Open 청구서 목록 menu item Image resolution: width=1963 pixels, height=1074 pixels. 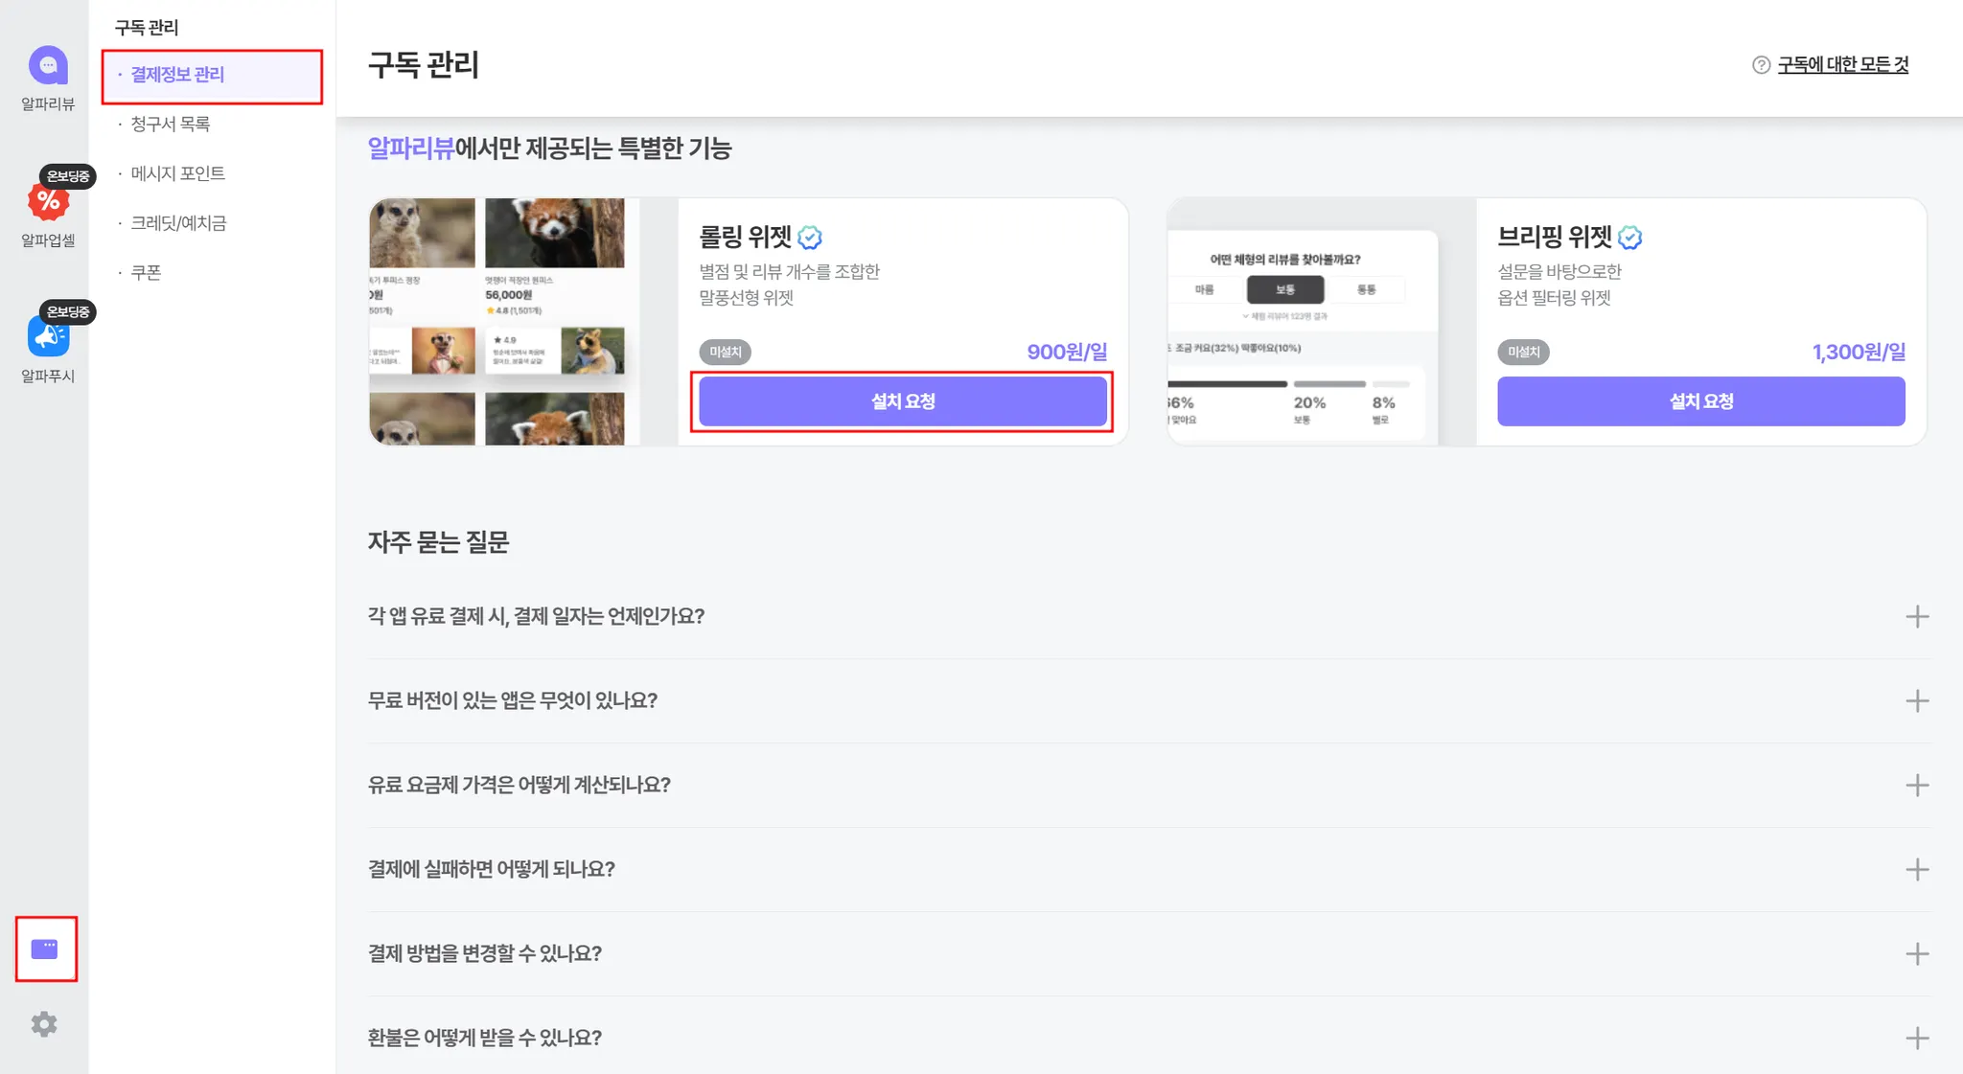[x=171, y=125]
